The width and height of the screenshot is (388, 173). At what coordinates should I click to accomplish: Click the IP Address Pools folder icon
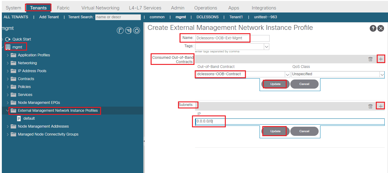13,71
